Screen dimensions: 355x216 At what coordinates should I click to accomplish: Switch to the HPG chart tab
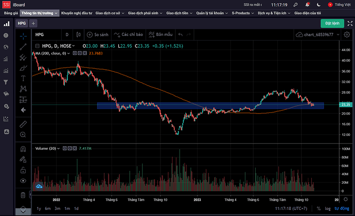[21, 23]
